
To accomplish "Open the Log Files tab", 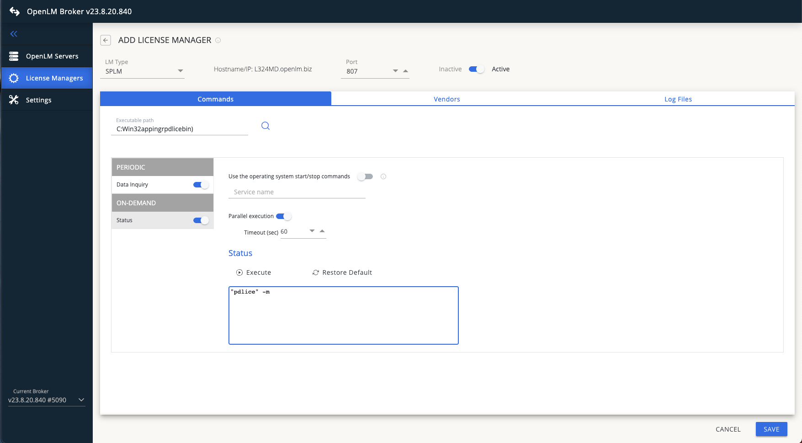I will (x=678, y=99).
